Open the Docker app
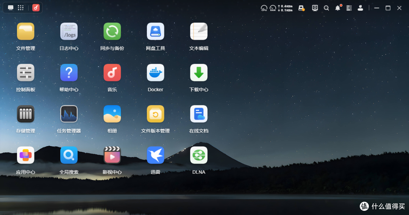The width and height of the screenshot is (409, 215). pyautogui.click(x=156, y=73)
